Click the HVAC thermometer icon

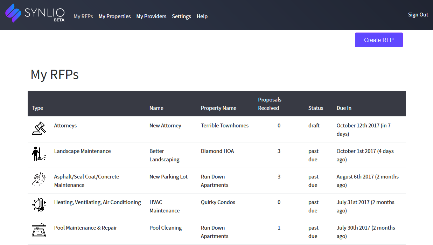[39, 205]
